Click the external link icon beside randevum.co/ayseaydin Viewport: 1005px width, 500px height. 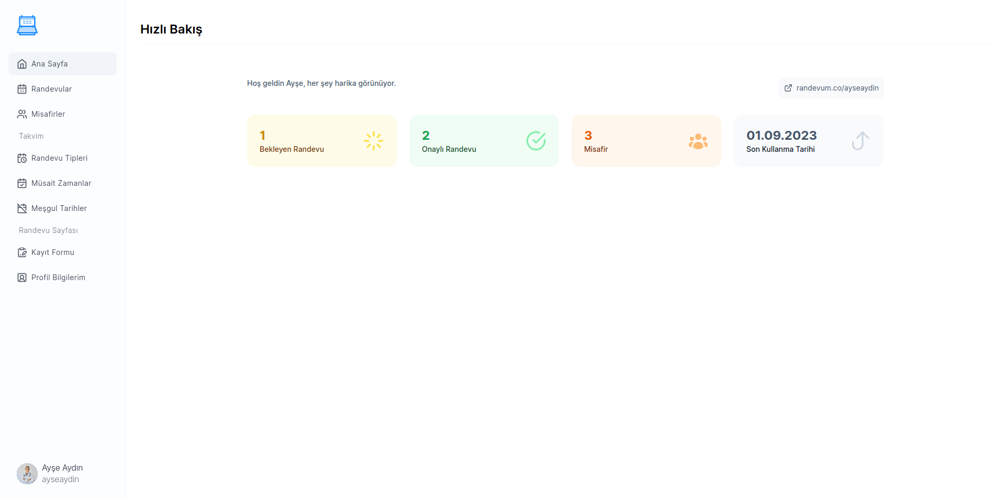(x=788, y=88)
